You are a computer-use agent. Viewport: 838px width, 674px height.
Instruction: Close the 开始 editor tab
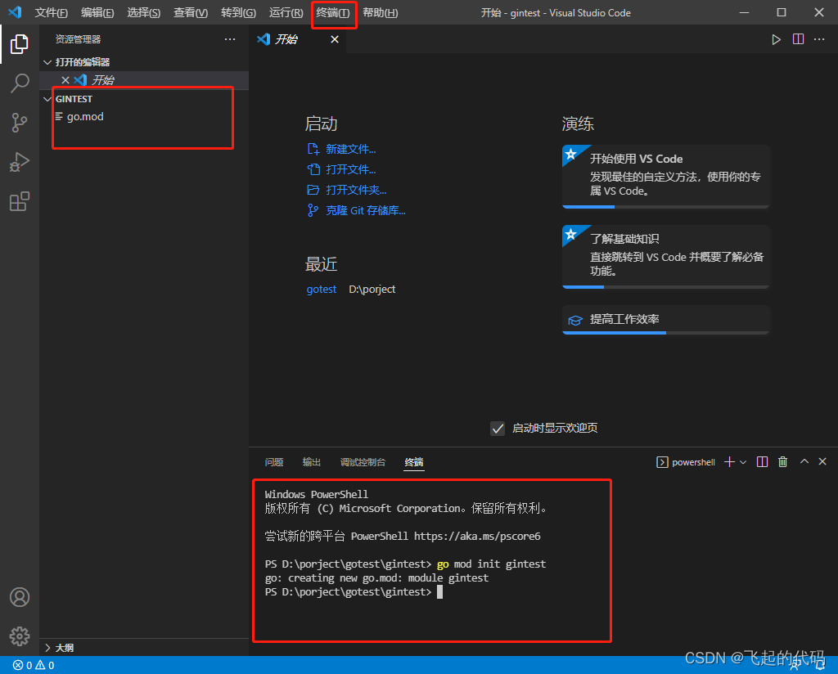click(335, 39)
